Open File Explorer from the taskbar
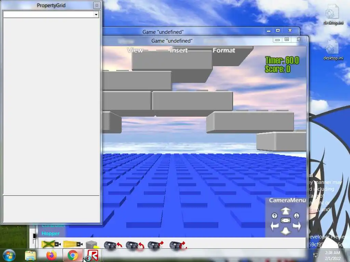Viewport: 350px width, 262px height. tap(30, 256)
